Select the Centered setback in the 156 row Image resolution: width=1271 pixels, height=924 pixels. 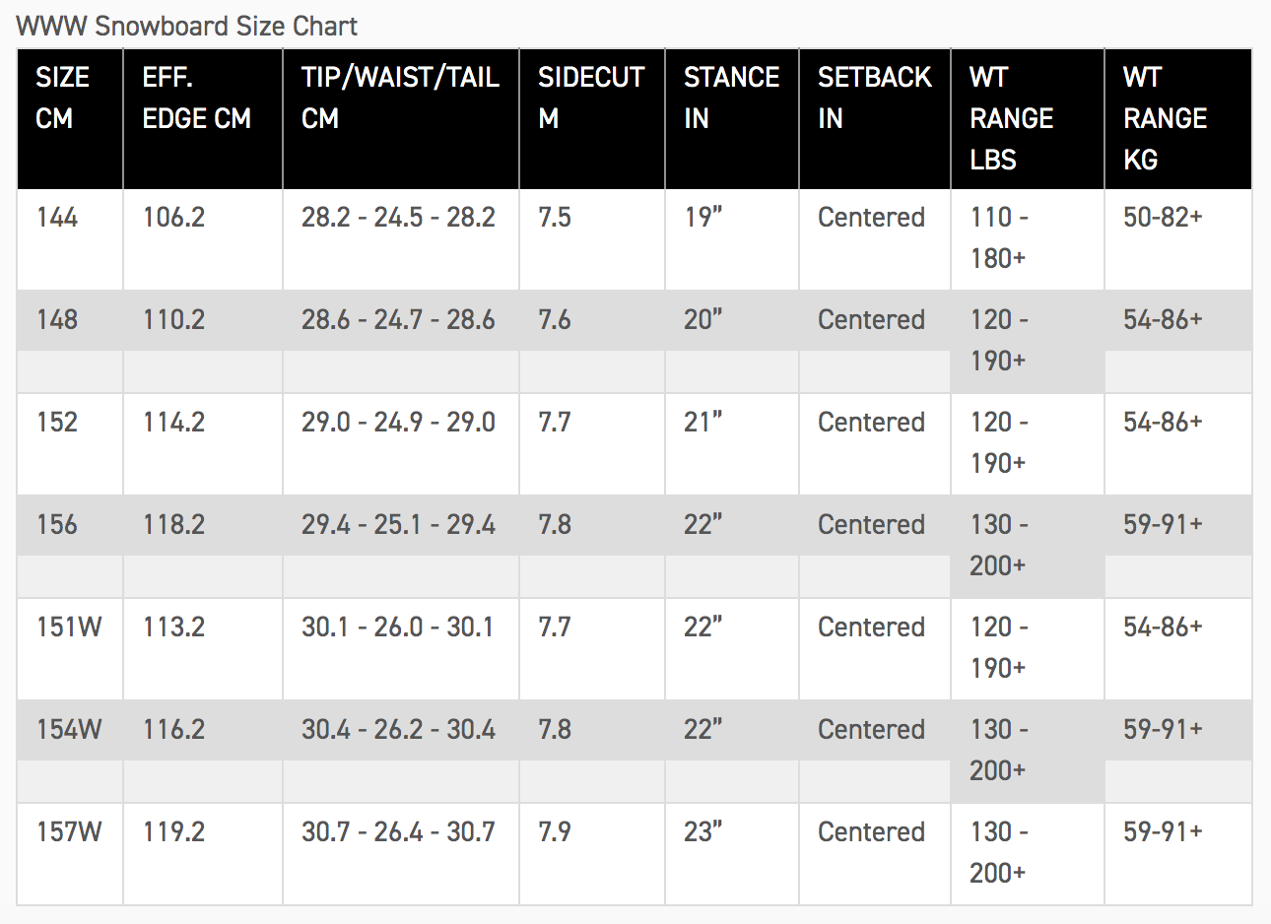point(871,525)
